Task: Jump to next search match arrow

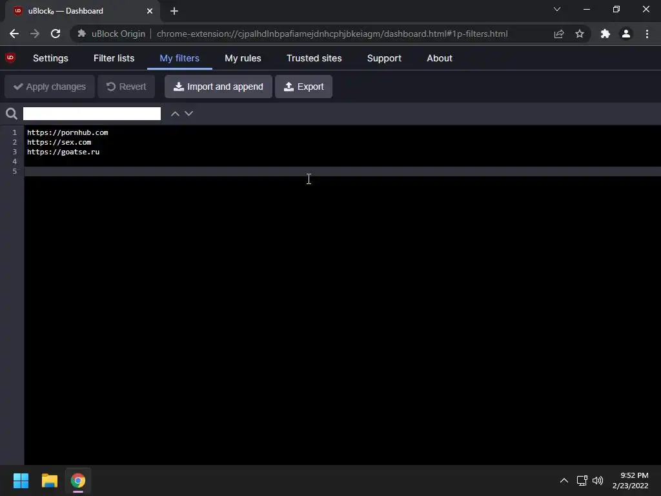Action: coord(189,114)
